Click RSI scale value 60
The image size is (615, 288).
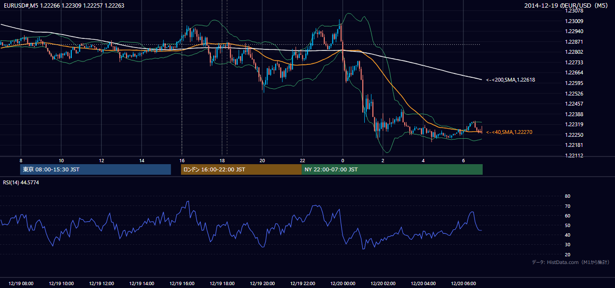click(567, 216)
